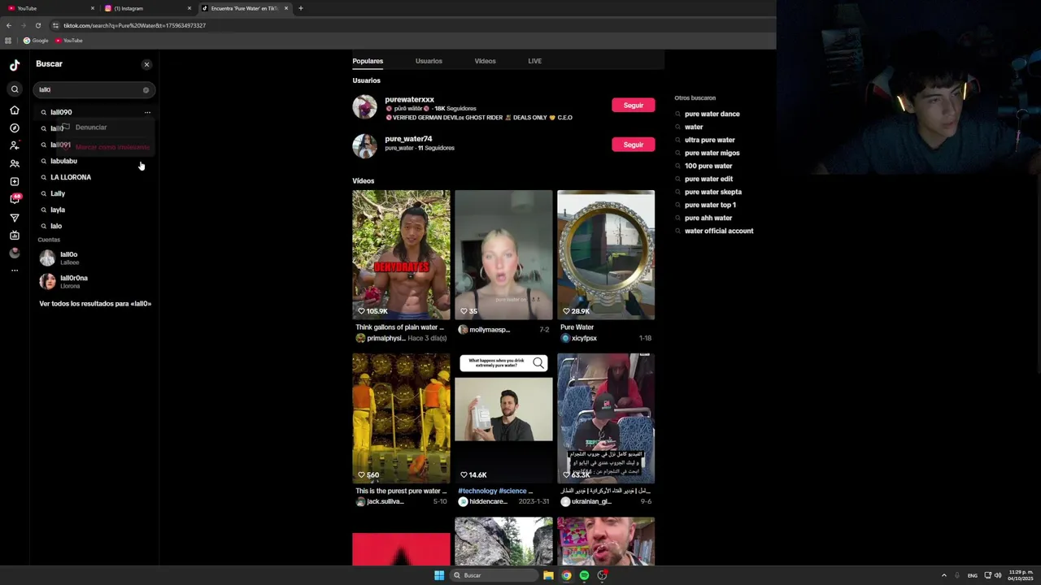
Task: Open the Following icon in sidebar
Action: 15,145
